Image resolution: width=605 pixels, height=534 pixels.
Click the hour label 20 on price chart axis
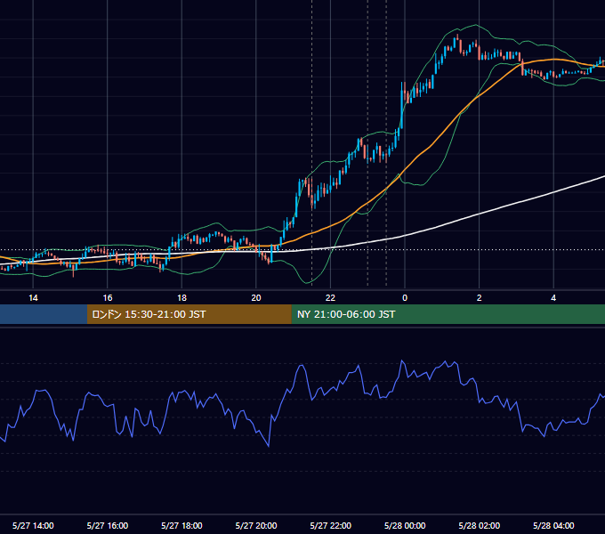[256, 298]
